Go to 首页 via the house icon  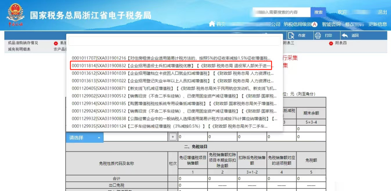(212, 24)
